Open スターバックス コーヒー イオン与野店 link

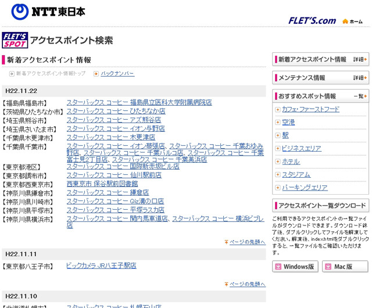tap(116, 128)
